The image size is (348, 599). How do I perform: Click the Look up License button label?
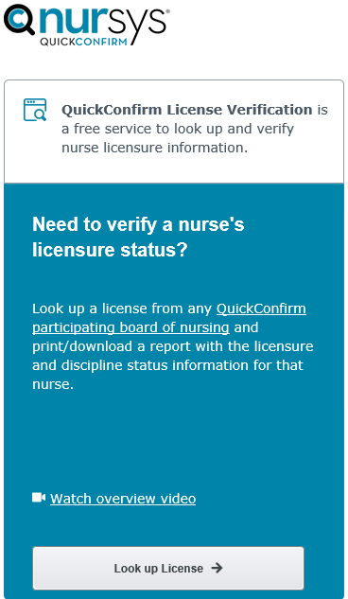pyautogui.click(x=158, y=569)
